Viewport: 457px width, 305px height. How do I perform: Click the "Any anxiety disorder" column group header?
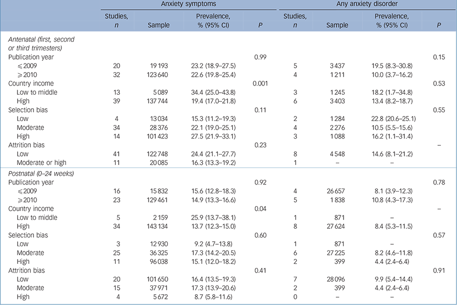pos(366,4)
